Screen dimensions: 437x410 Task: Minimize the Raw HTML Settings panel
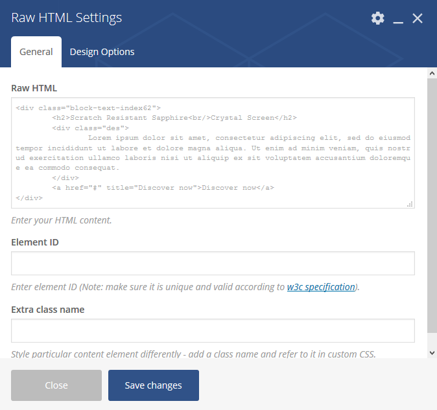point(398,19)
